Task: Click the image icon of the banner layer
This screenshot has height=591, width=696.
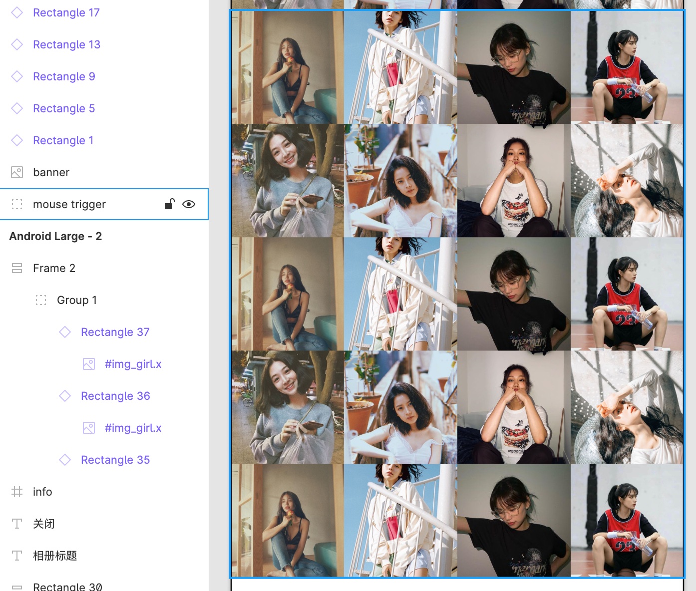Action: pyautogui.click(x=17, y=172)
